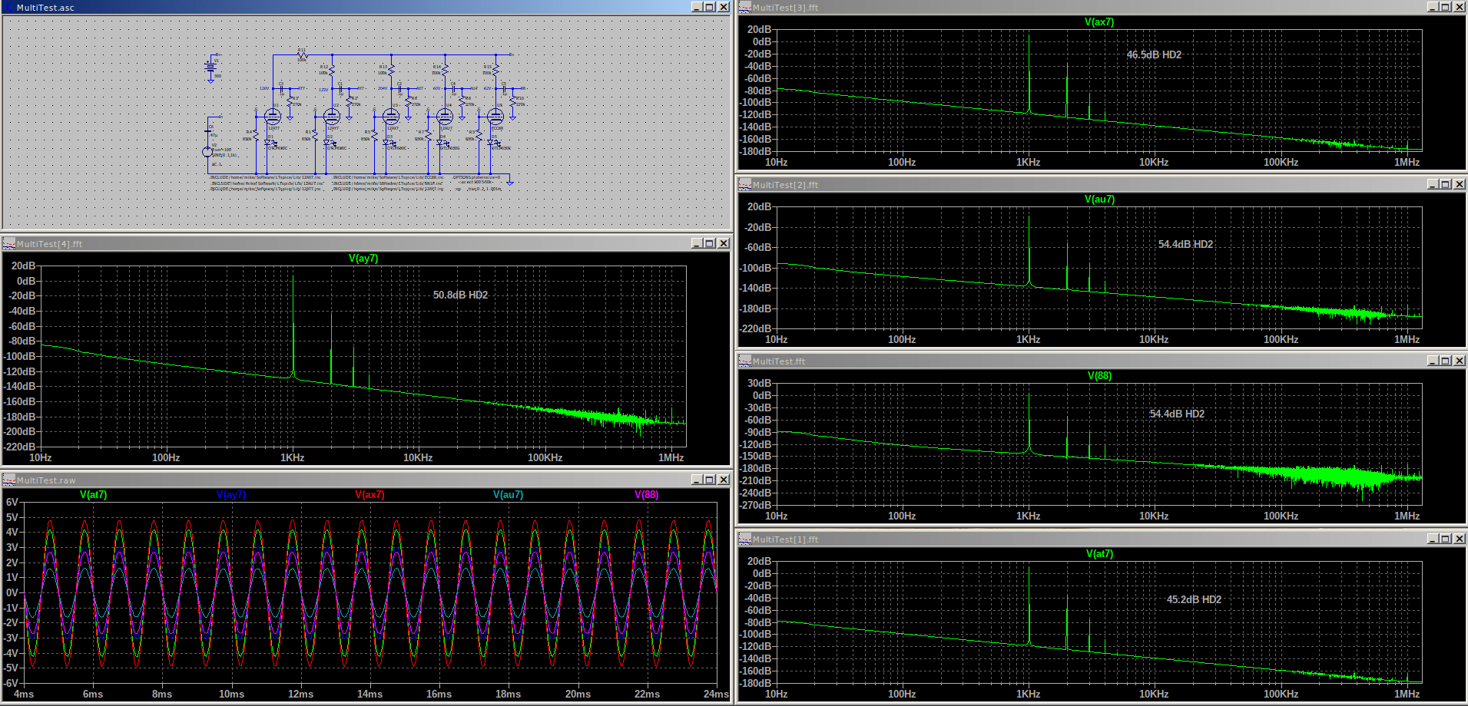This screenshot has width=1468, height=706.
Task: Click 54.4dB HD2 annotation in V(88) plot
Action: tap(1177, 414)
